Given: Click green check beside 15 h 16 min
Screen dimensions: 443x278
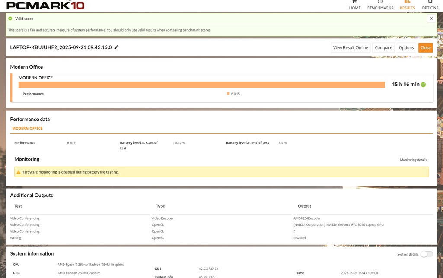Looking at the screenshot, I should tap(423, 85).
